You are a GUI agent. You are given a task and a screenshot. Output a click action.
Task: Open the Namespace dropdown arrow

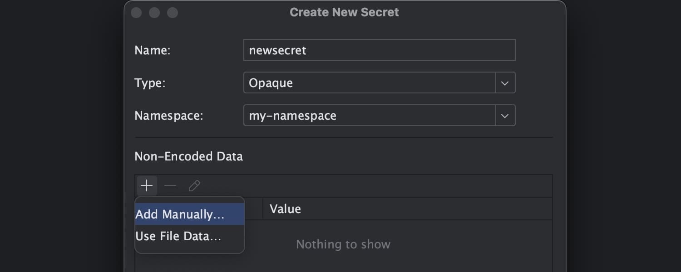tap(504, 115)
